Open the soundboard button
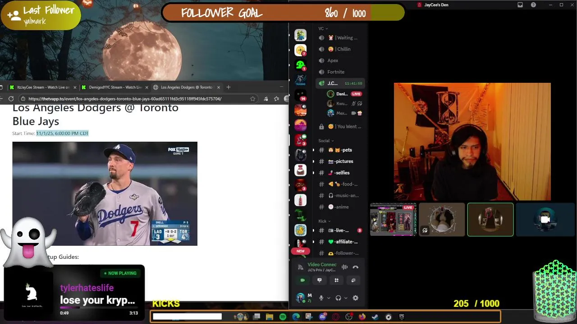This screenshot has height=324, width=577. (353, 280)
